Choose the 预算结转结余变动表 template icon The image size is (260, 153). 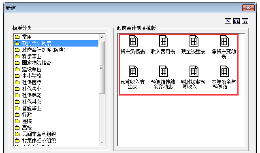tap(163, 71)
